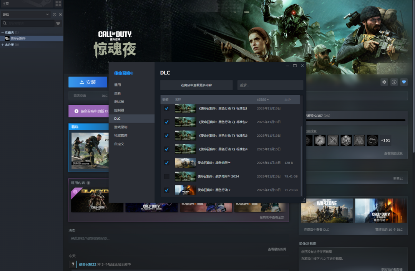Uncheck the 使命召唤®：黑色行动 7 DLC checkbox

166,190
